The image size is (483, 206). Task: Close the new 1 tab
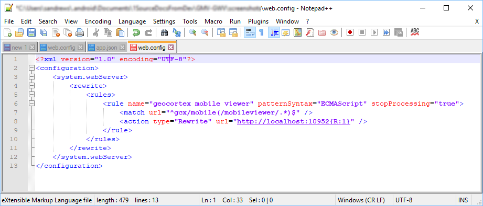pyautogui.click(x=33, y=48)
